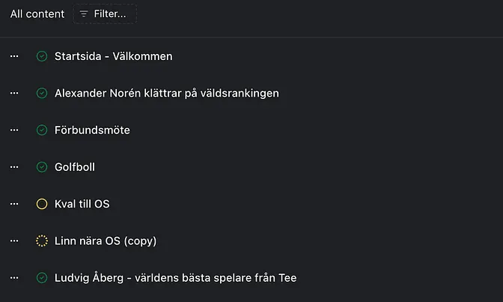503x302 pixels.
Task: Open article Alexander Norén klättrar på väldsrankingen
Action: (167, 93)
